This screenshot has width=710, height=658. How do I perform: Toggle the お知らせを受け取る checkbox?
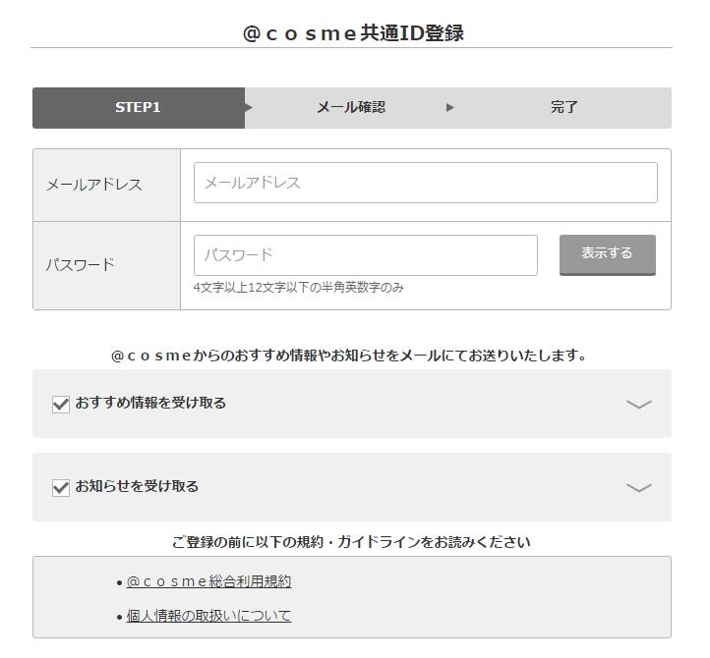pyautogui.click(x=61, y=487)
